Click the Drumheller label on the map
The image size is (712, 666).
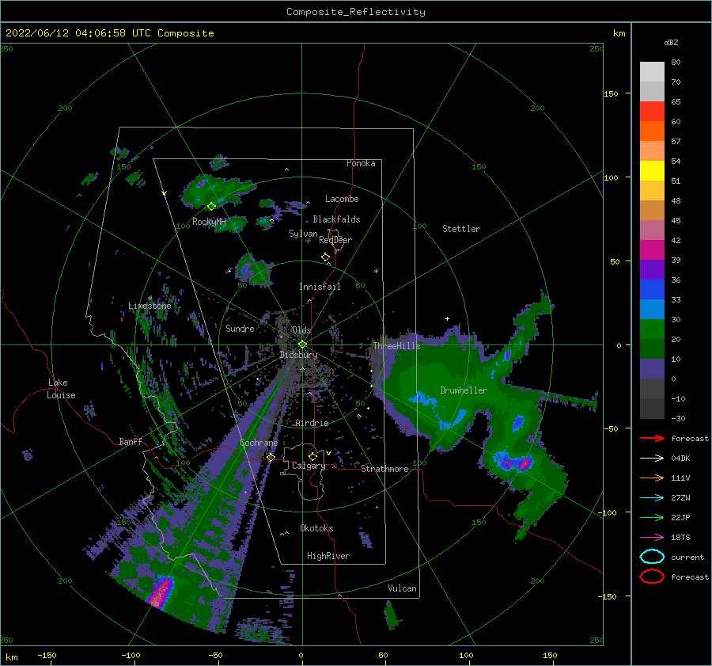(x=464, y=390)
